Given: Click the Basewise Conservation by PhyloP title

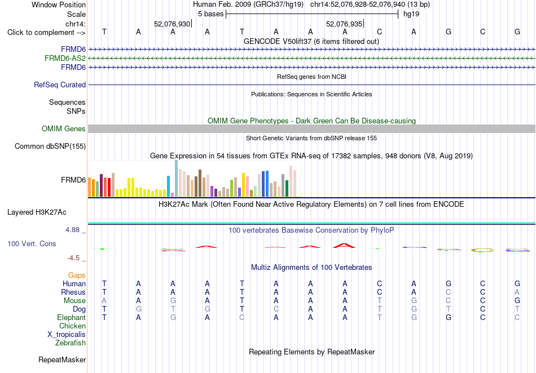Looking at the screenshot, I should [311, 230].
